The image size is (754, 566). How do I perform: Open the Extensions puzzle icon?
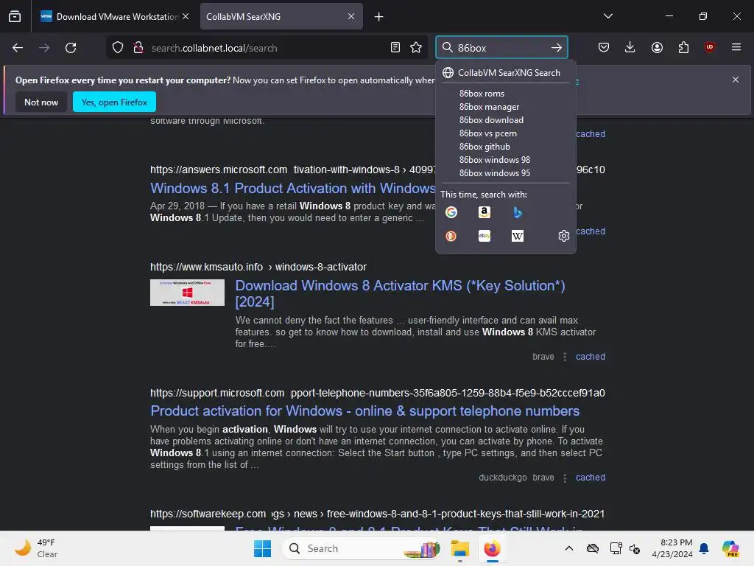point(683,47)
